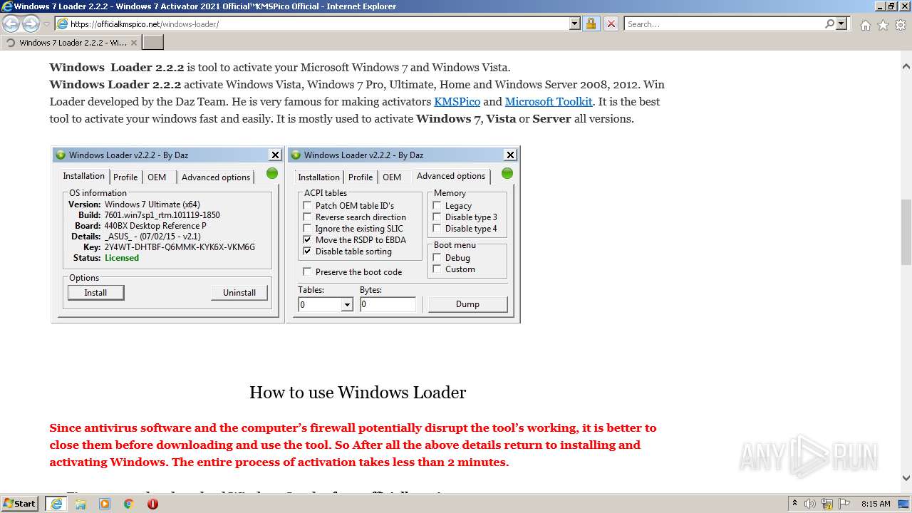This screenshot has height=513, width=912.
Task: Click the address bar URL field
Action: (x=318, y=24)
